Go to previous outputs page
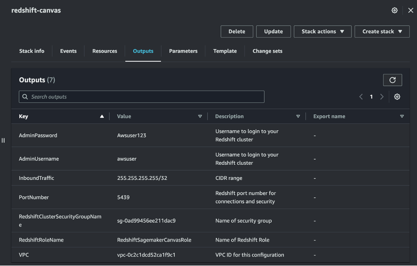 (x=361, y=97)
